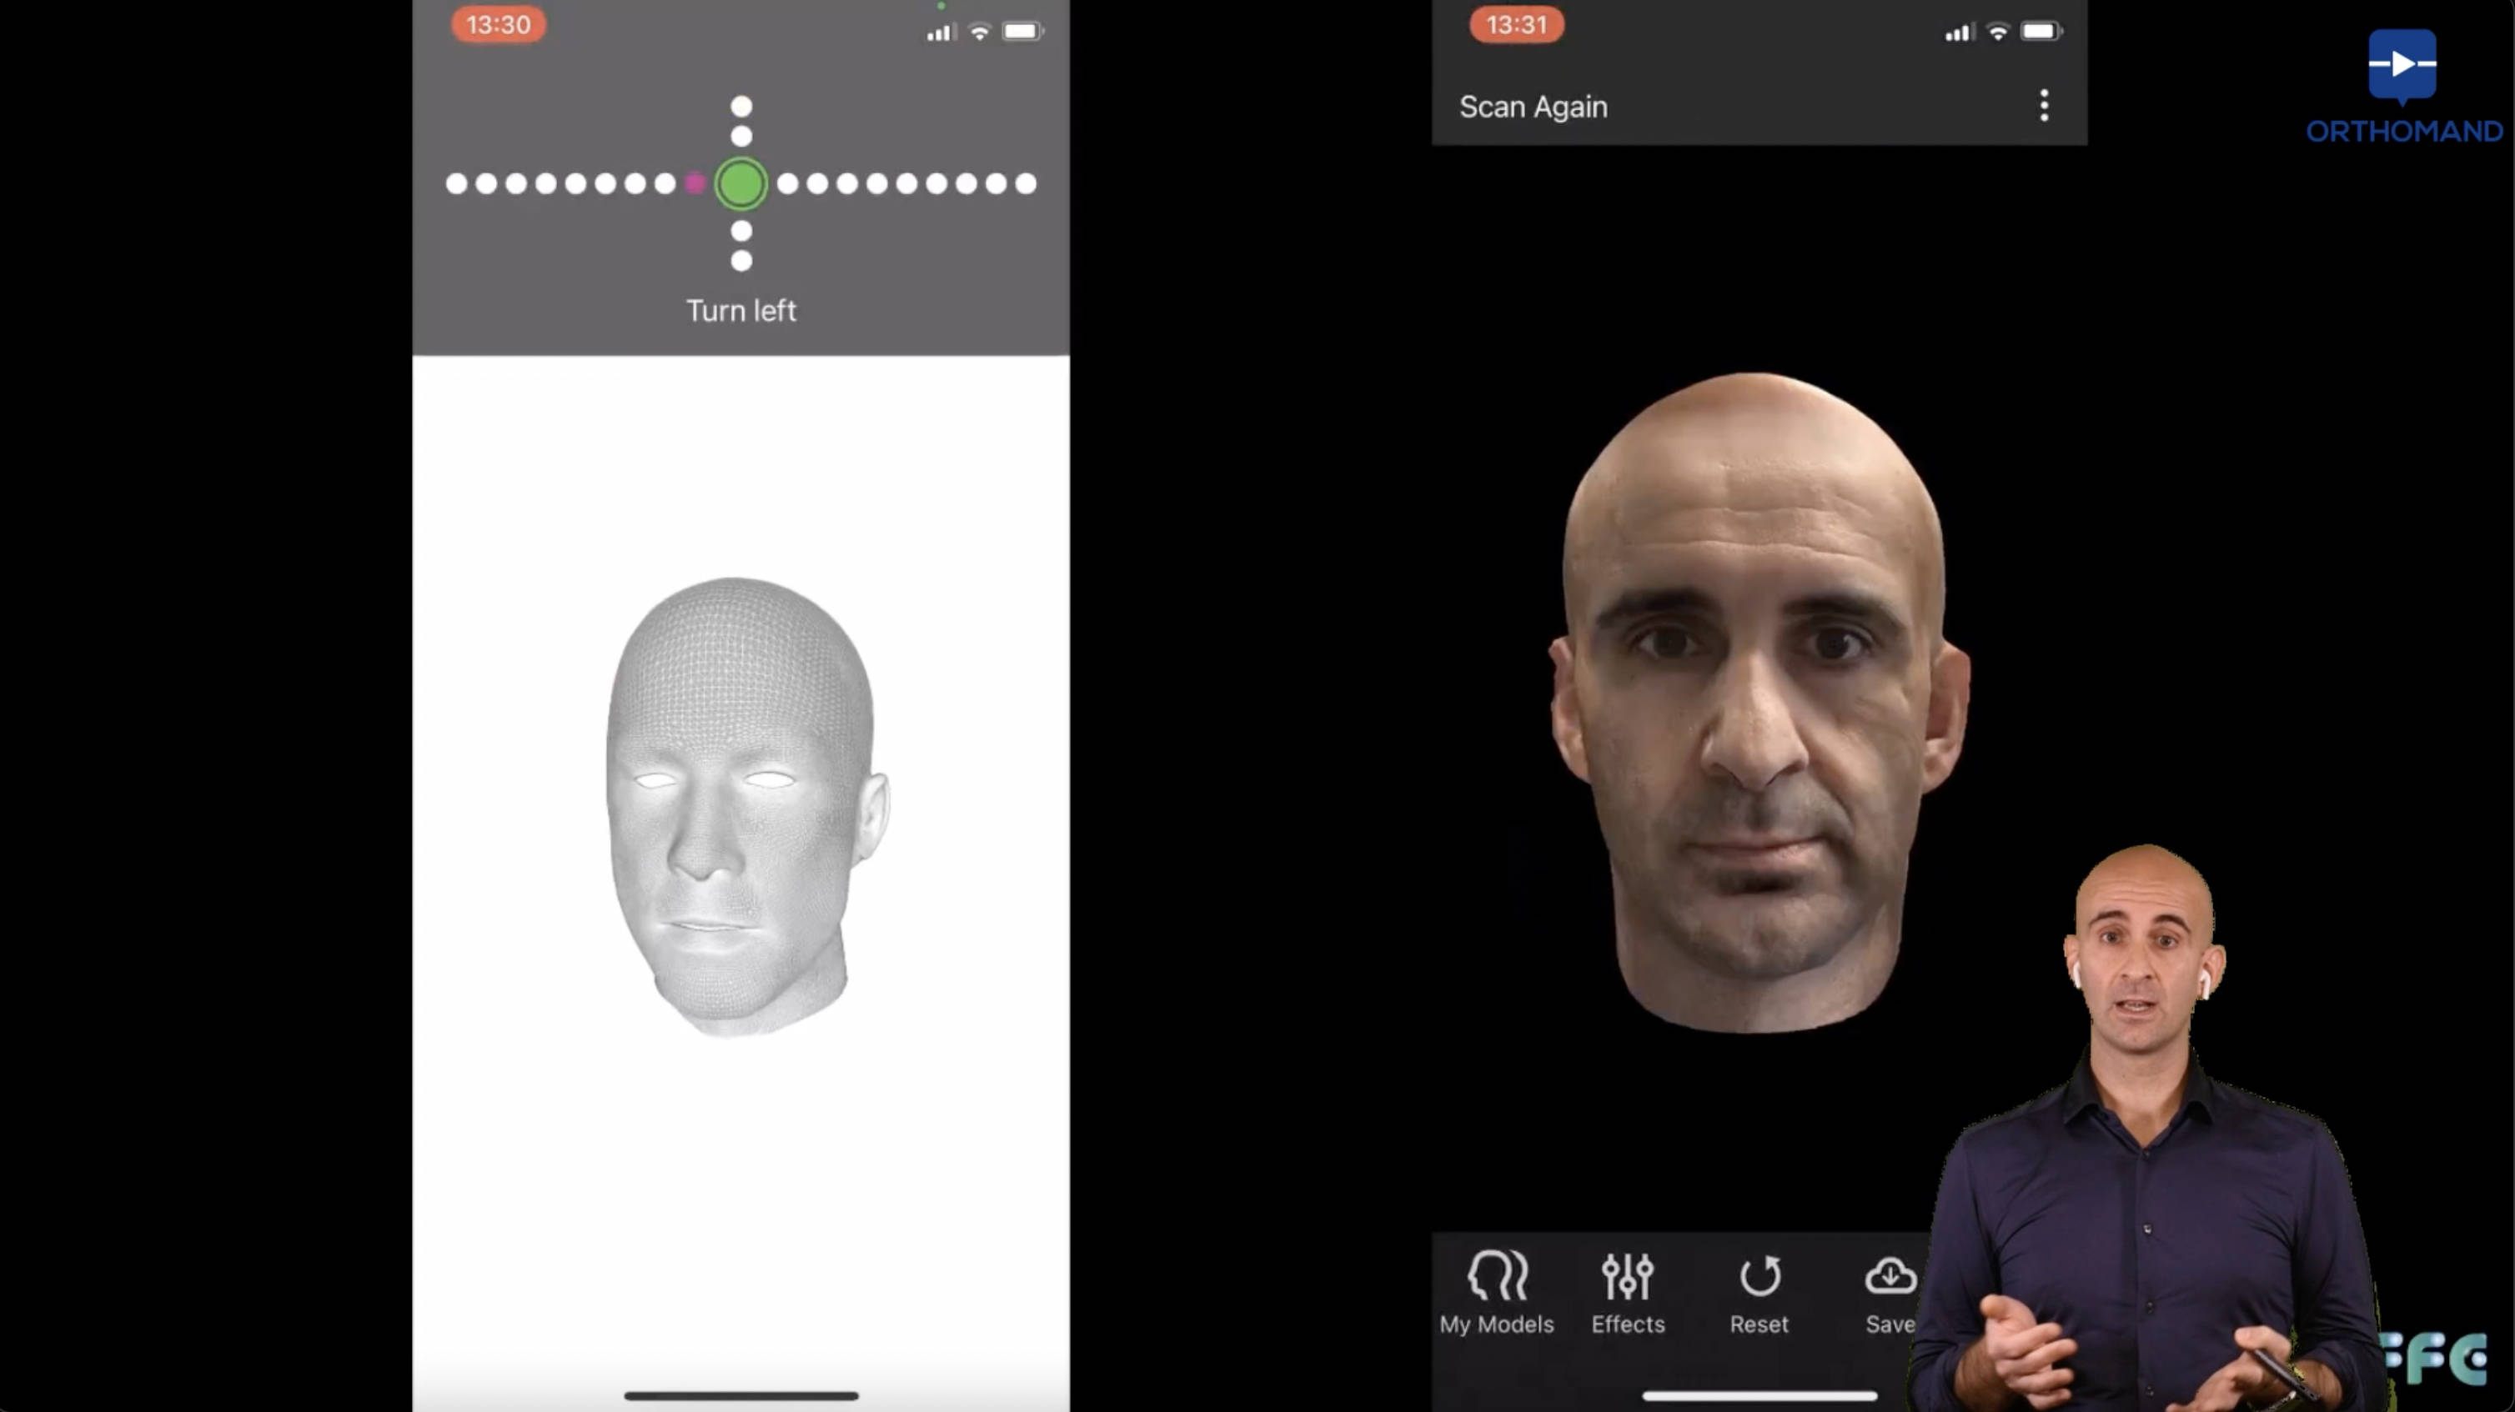Viewport: 2515px width, 1412px height.
Task: Click the Turn left instruction label
Action: click(x=740, y=310)
